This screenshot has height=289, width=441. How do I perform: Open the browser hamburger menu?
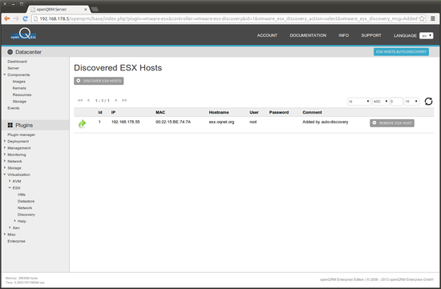(x=433, y=19)
